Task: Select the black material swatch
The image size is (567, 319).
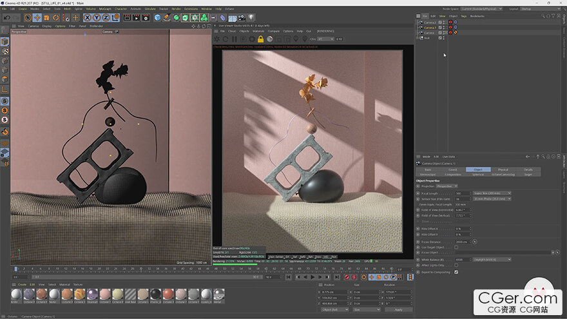Action: [x=155, y=295]
